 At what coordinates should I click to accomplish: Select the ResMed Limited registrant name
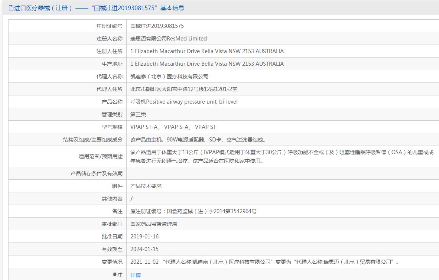click(x=168, y=39)
